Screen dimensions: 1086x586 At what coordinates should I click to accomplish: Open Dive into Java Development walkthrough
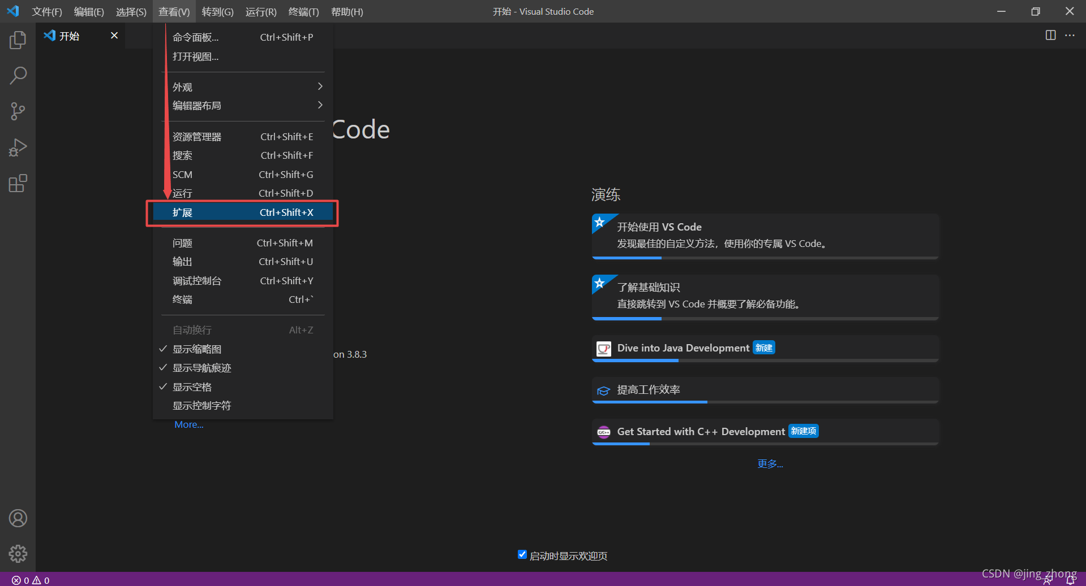point(765,349)
